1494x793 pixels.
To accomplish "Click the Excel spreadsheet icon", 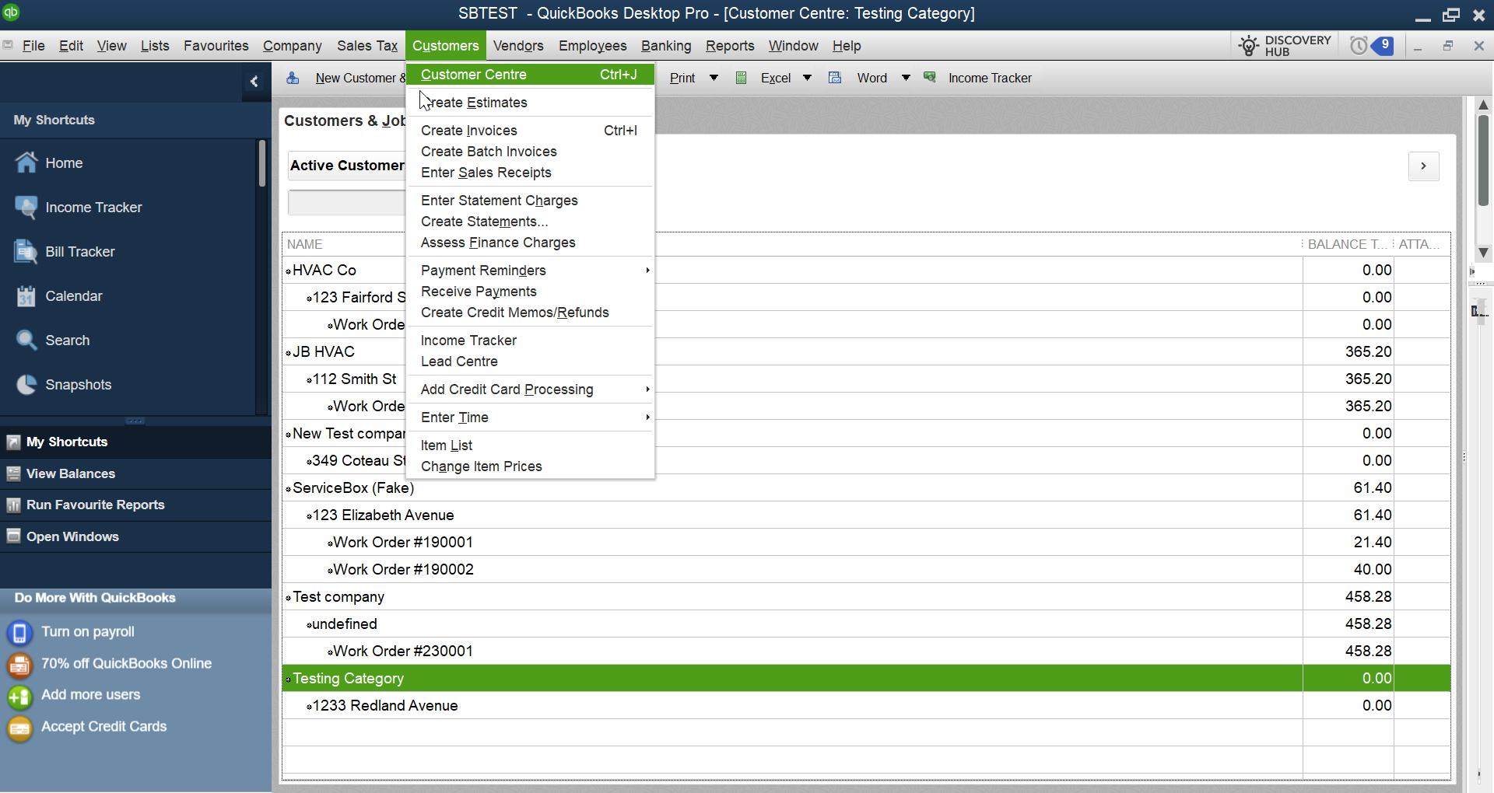I will pos(742,78).
